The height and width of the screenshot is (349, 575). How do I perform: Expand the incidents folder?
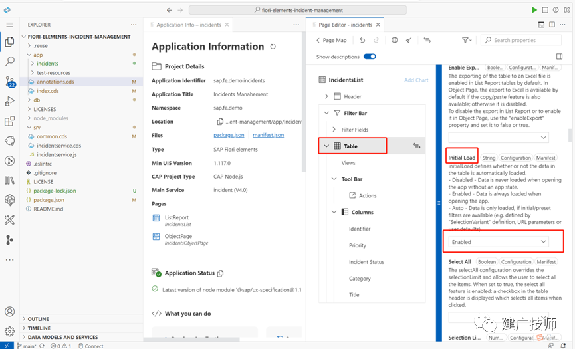click(x=33, y=63)
